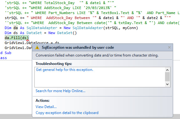This screenshot has width=180, height=119.
Task: Click commented 'WHERE TotalStock_Day' line
Action: [x=59, y=3]
